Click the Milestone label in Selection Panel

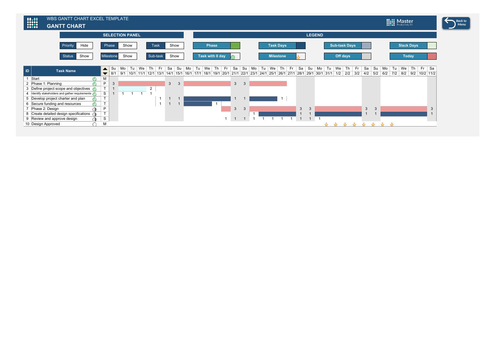coord(110,56)
